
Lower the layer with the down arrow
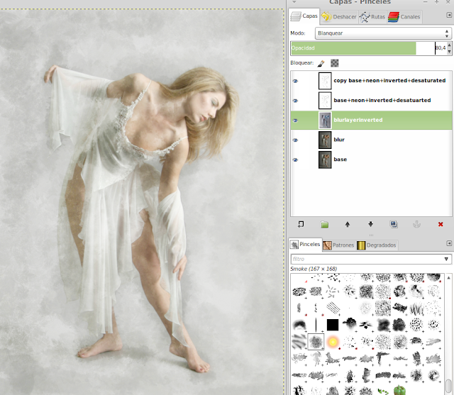click(x=370, y=224)
